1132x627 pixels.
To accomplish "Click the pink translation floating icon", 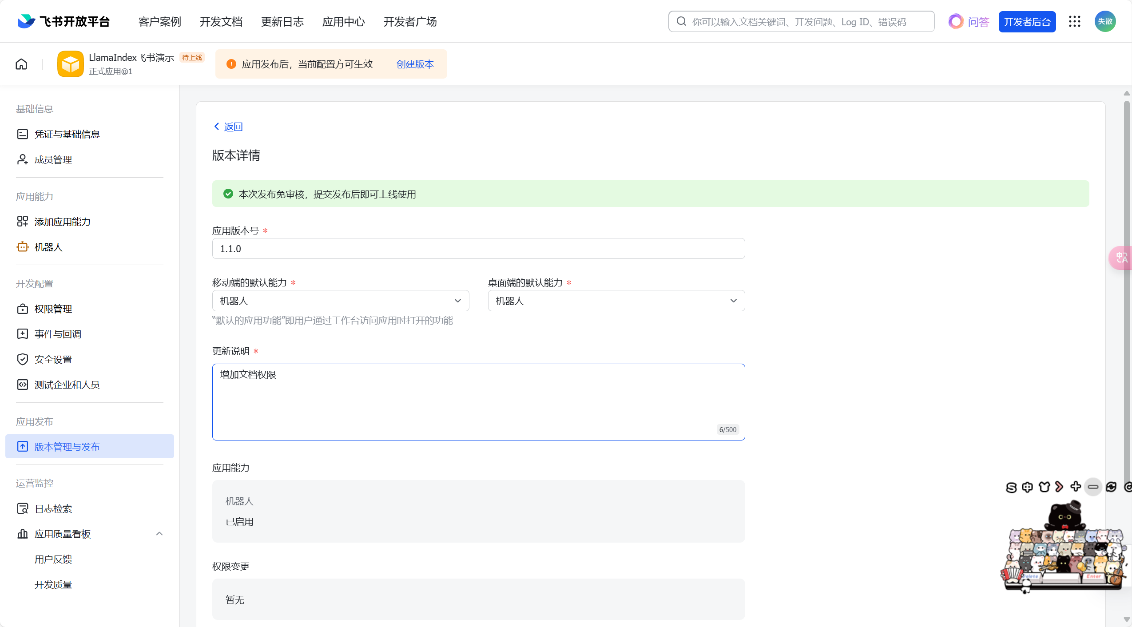I will click(1121, 258).
